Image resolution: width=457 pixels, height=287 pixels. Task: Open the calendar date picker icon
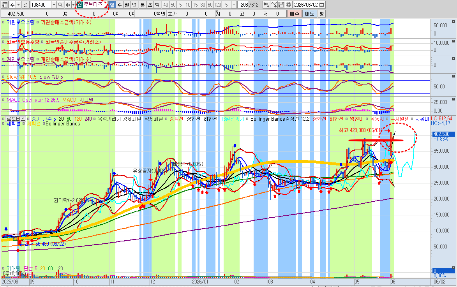322,5
